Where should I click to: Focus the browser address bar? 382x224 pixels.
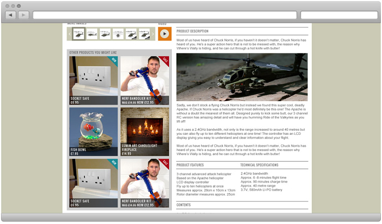tap(165, 15)
